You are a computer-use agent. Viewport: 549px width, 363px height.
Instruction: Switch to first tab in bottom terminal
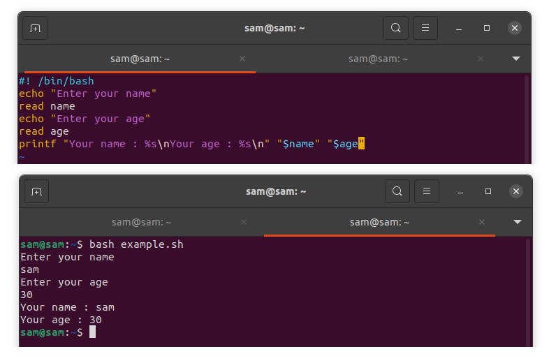coord(141,222)
